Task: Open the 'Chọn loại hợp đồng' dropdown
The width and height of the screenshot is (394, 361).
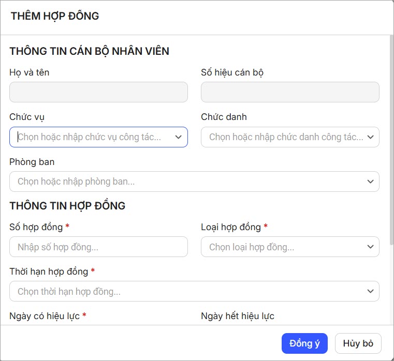Action: click(x=285, y=247)
